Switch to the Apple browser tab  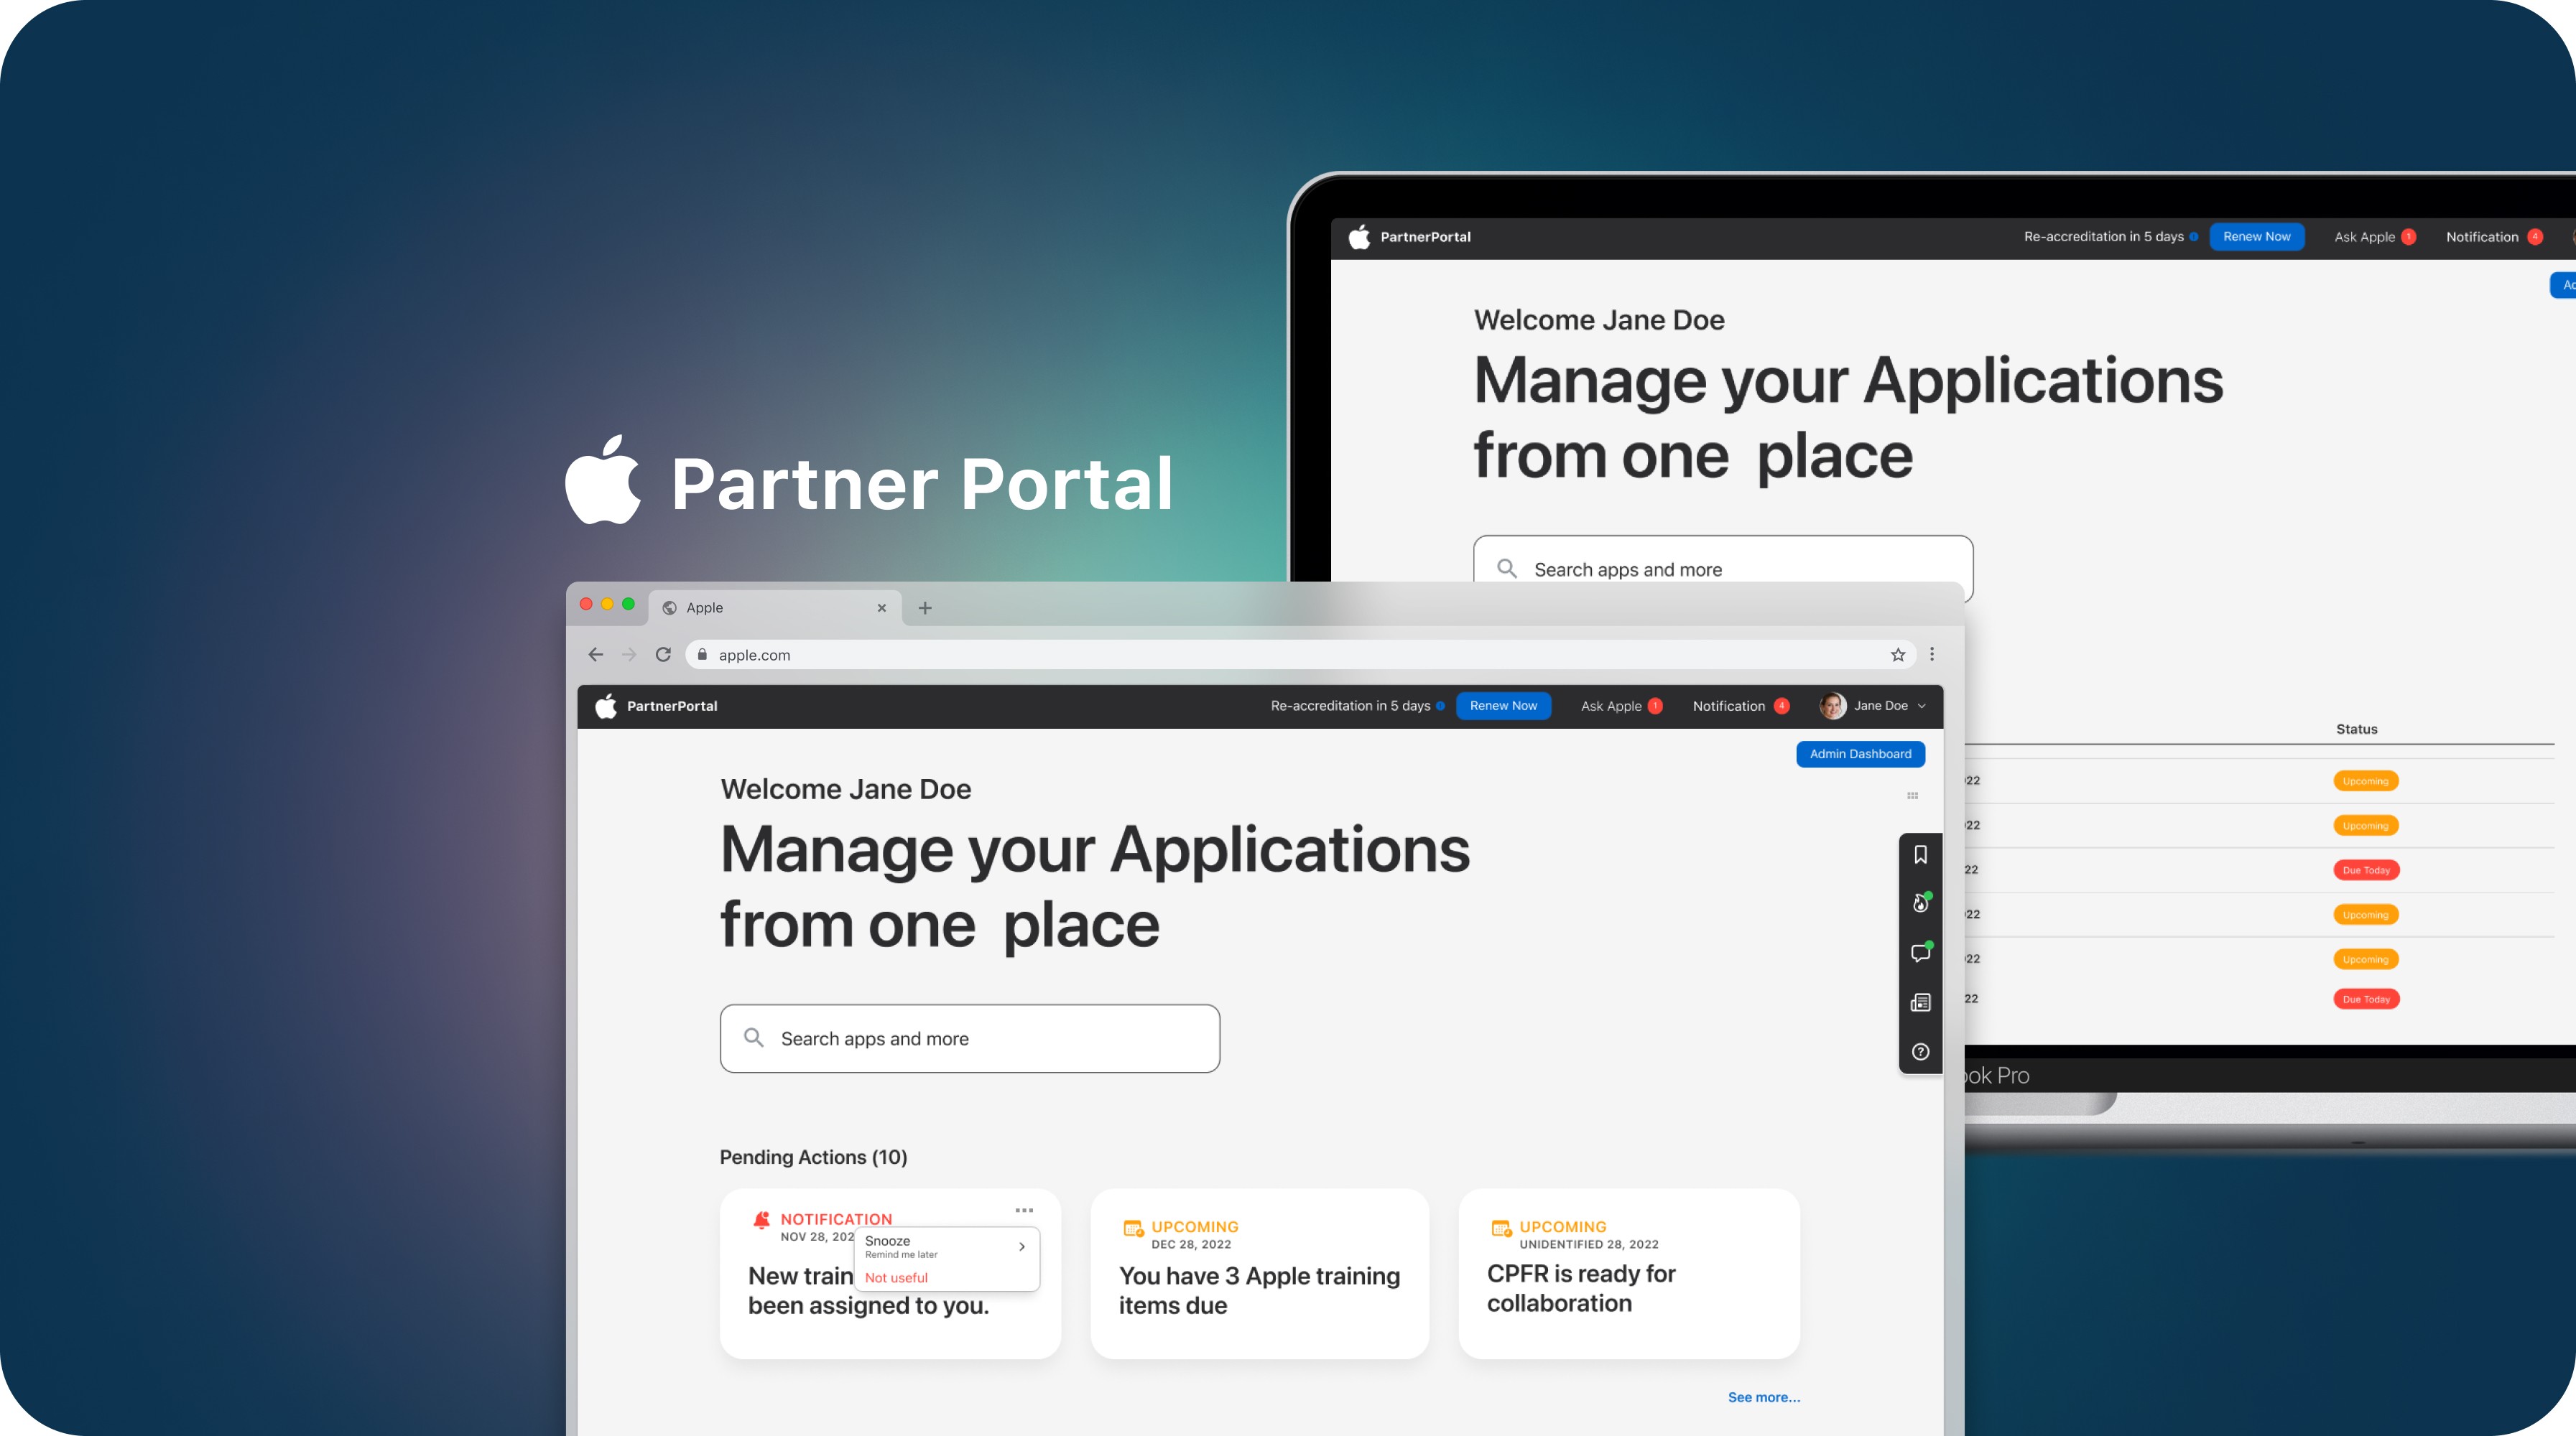pos(775,607)
